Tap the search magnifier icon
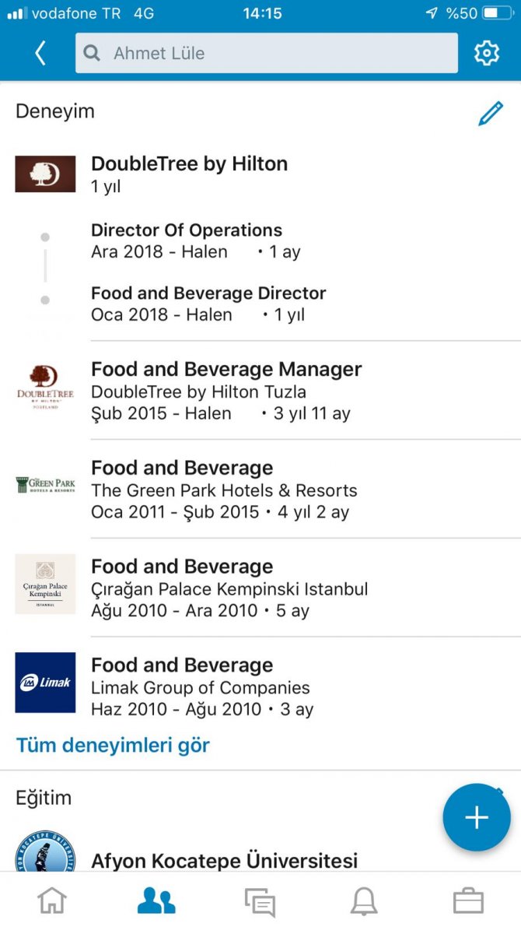521x927 pixels. pyautogui.click(x=93, y=53)
